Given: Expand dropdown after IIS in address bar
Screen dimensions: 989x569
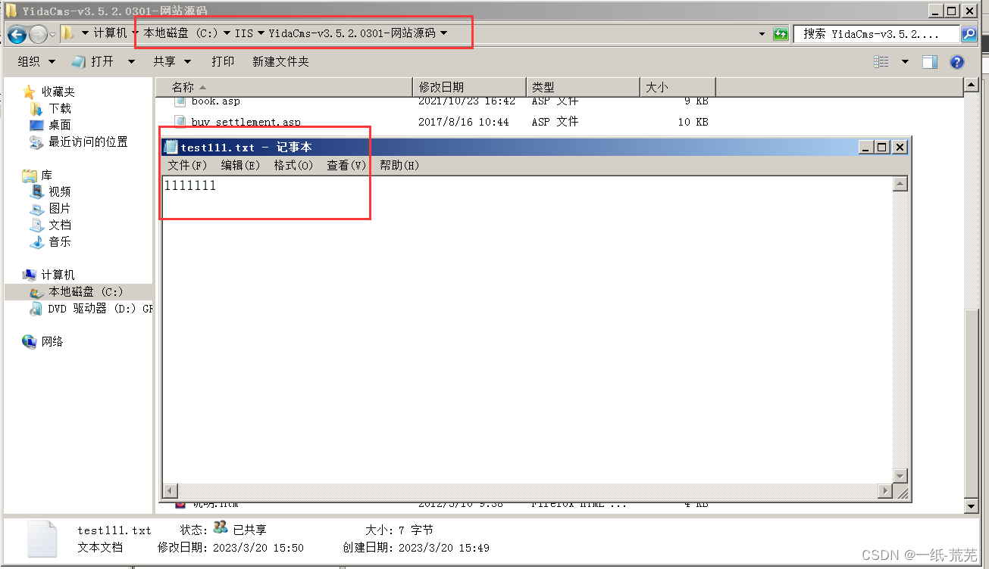Looking at the screenshot, I should tap(261, 33).
